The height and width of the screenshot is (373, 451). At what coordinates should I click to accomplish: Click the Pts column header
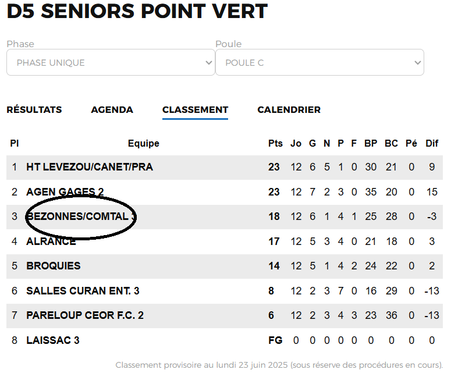(x=275, y=144)
